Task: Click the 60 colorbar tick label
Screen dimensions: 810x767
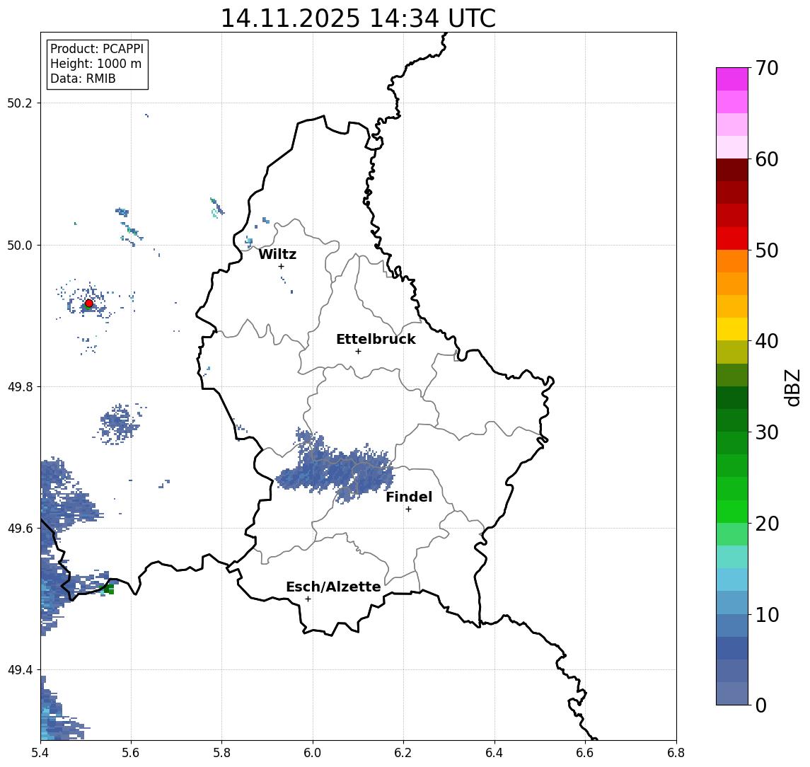Action: pos(767,159)
